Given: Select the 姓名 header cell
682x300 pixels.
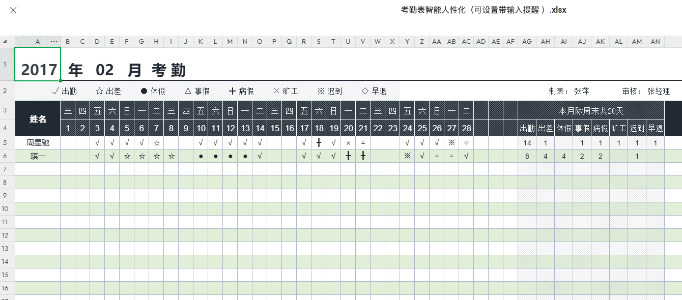Looking at the screenshot, I should [x=38, y=118].
